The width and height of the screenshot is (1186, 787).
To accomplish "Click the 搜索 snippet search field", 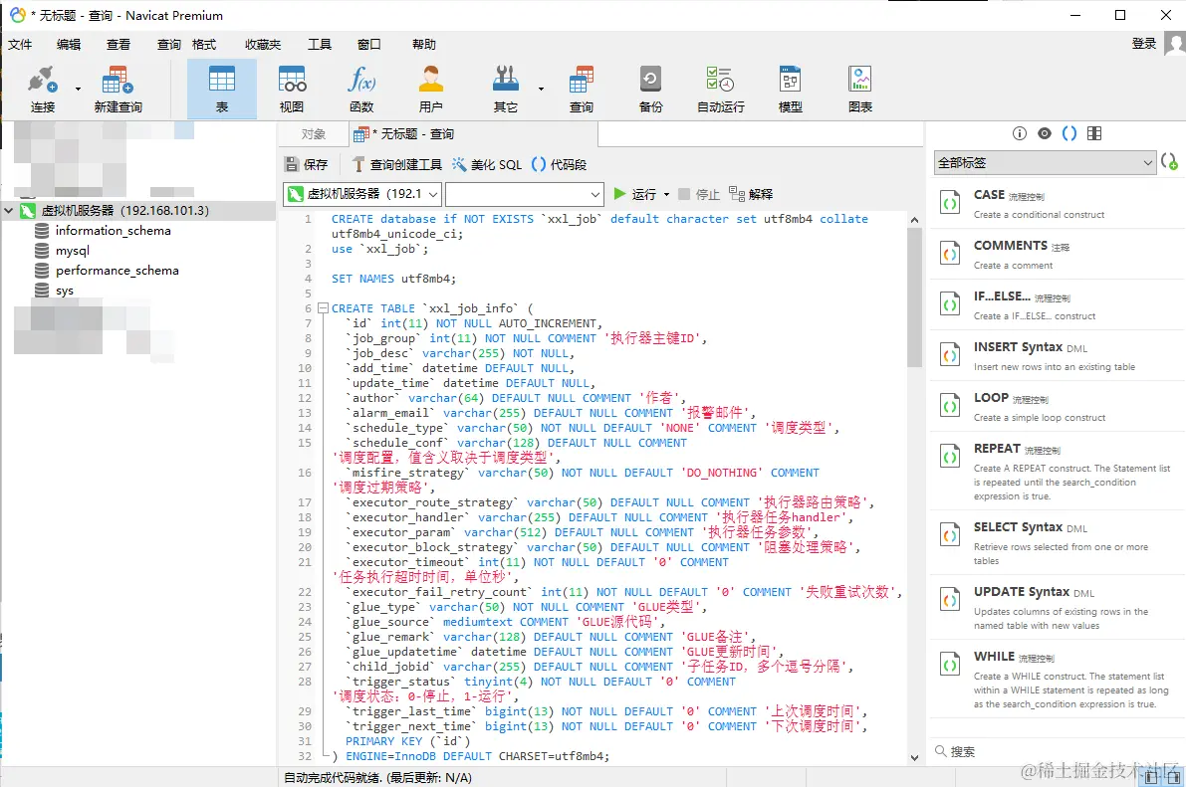I will pyautogui.click(x=1056, y=751).
